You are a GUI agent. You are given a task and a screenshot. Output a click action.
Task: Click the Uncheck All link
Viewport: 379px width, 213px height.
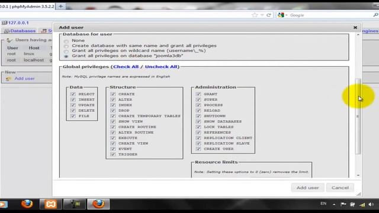pyautogui.click(x=161, y=67)
